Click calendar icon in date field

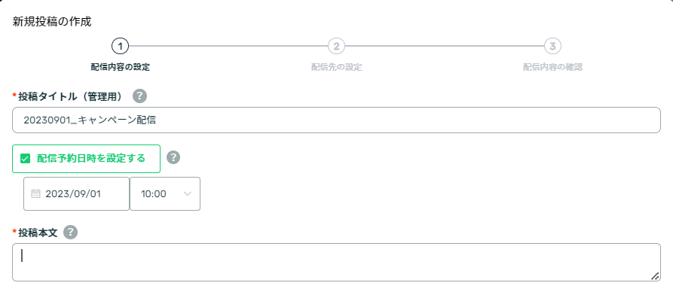tap(36, 194)
